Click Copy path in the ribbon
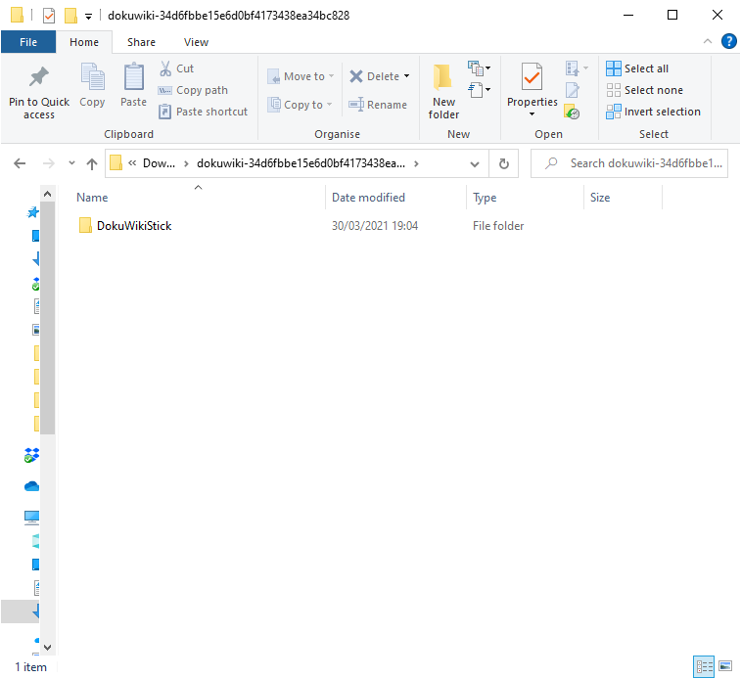 (x=193, y=90)
